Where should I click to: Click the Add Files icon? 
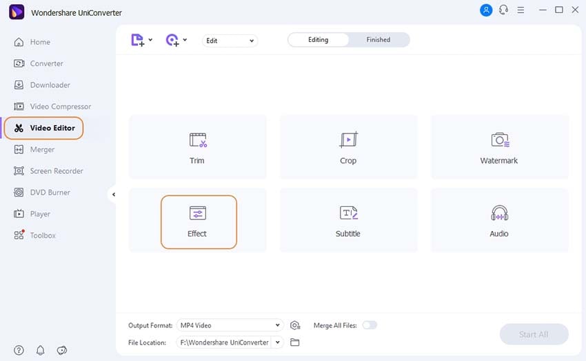[x=137, y=41]
